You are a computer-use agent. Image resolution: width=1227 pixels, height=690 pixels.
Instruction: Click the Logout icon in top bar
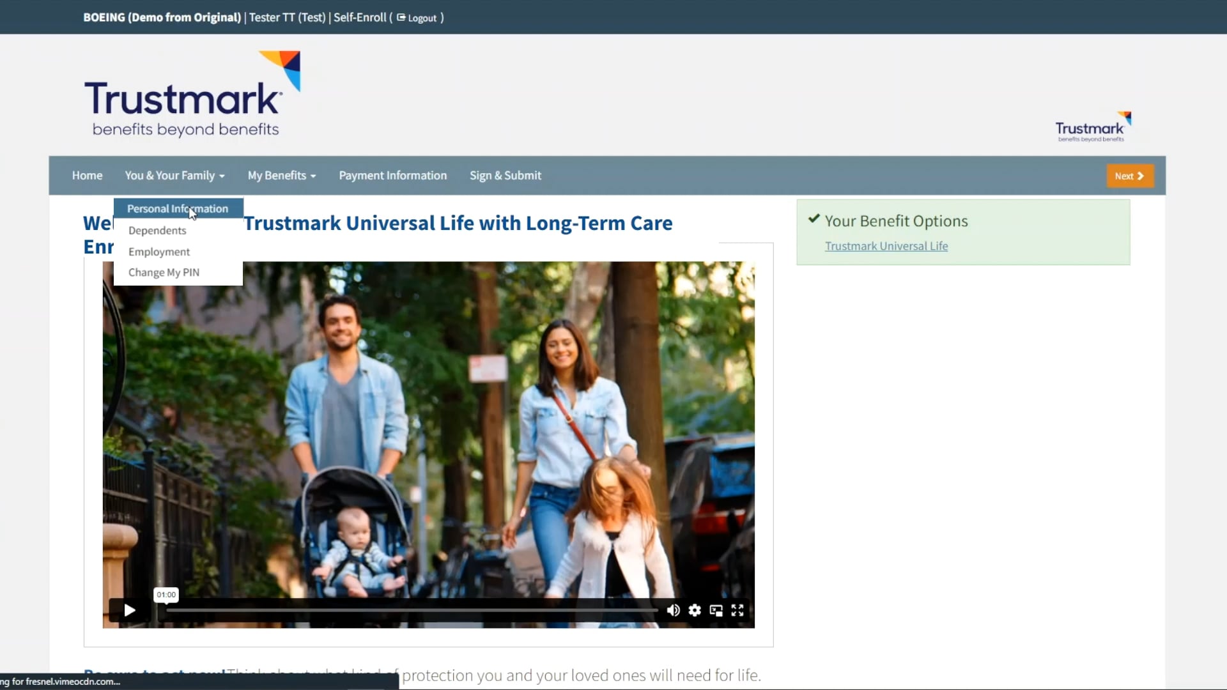tap(402, 18)
